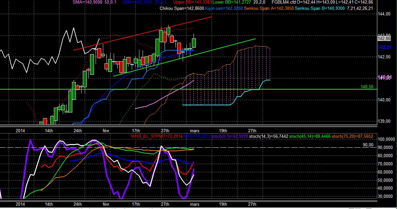Viewport: 397px width, 209px height.
Task: Click the 14th date label under price chart
Action: [x=48, y=130]
